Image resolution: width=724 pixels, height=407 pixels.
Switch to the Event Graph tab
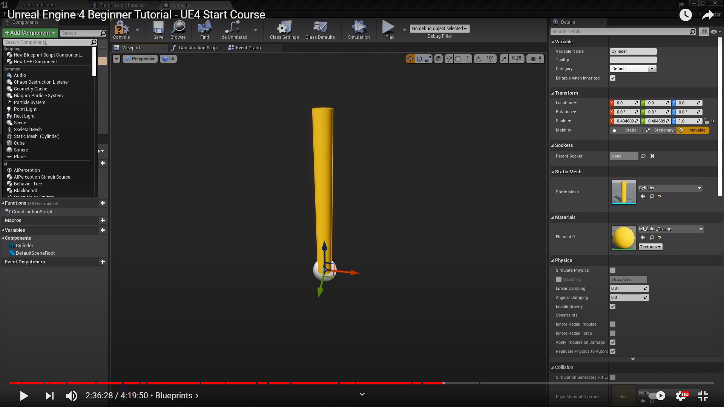248,48
